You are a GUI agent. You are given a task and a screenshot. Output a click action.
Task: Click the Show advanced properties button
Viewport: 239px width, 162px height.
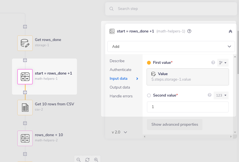(175, 124)
